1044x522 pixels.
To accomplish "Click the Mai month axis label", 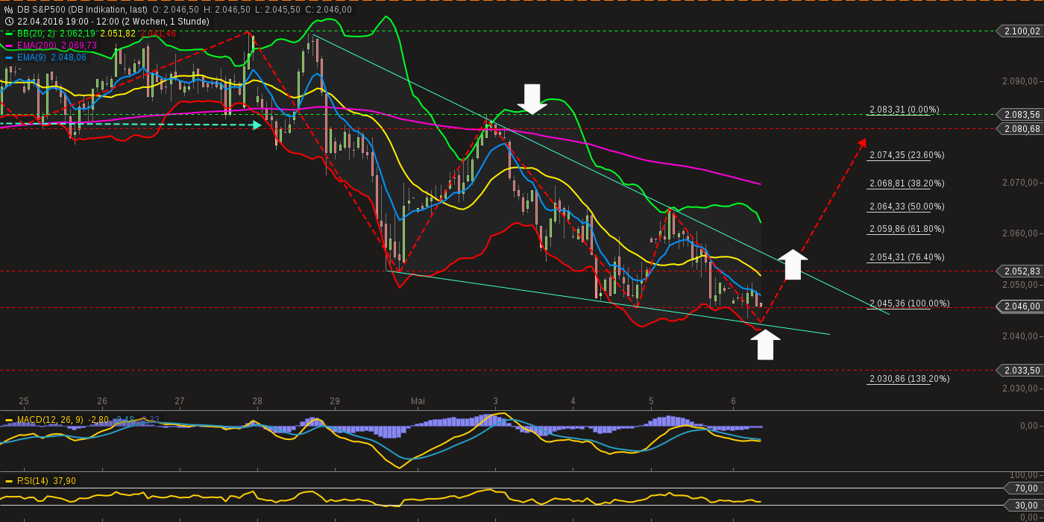I will [418, 401].
